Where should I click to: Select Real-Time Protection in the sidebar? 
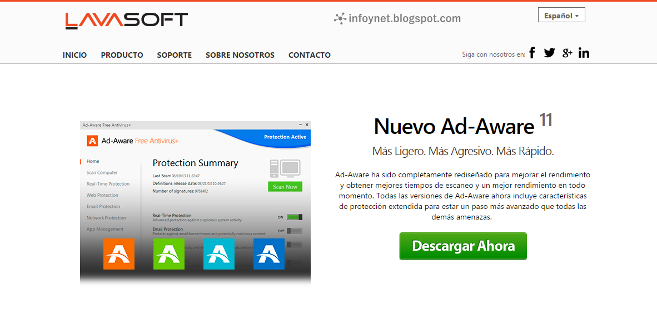[108, 184]
